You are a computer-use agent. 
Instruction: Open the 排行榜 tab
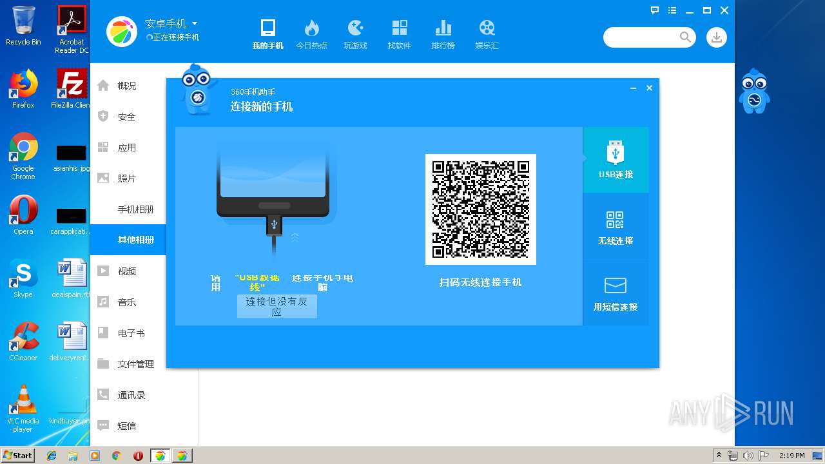[443, 34]
